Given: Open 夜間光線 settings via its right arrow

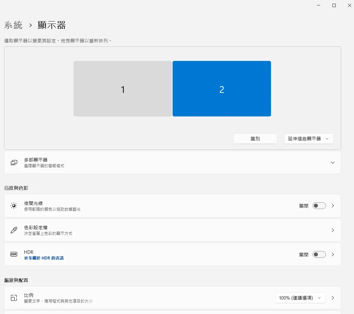Looking at the screenshot, I should 333,206.
